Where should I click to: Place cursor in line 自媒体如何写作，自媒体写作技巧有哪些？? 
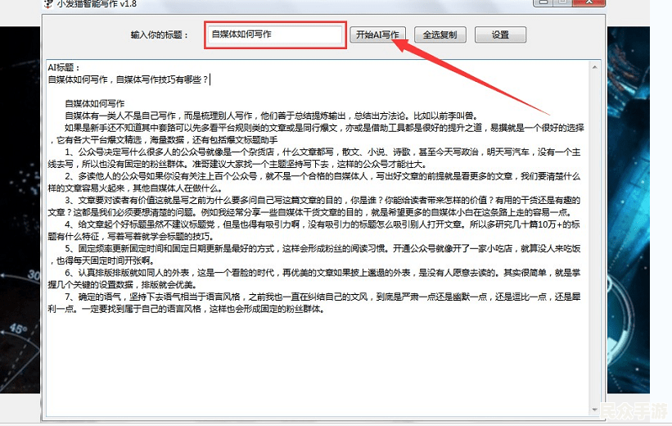coord(129,79)
